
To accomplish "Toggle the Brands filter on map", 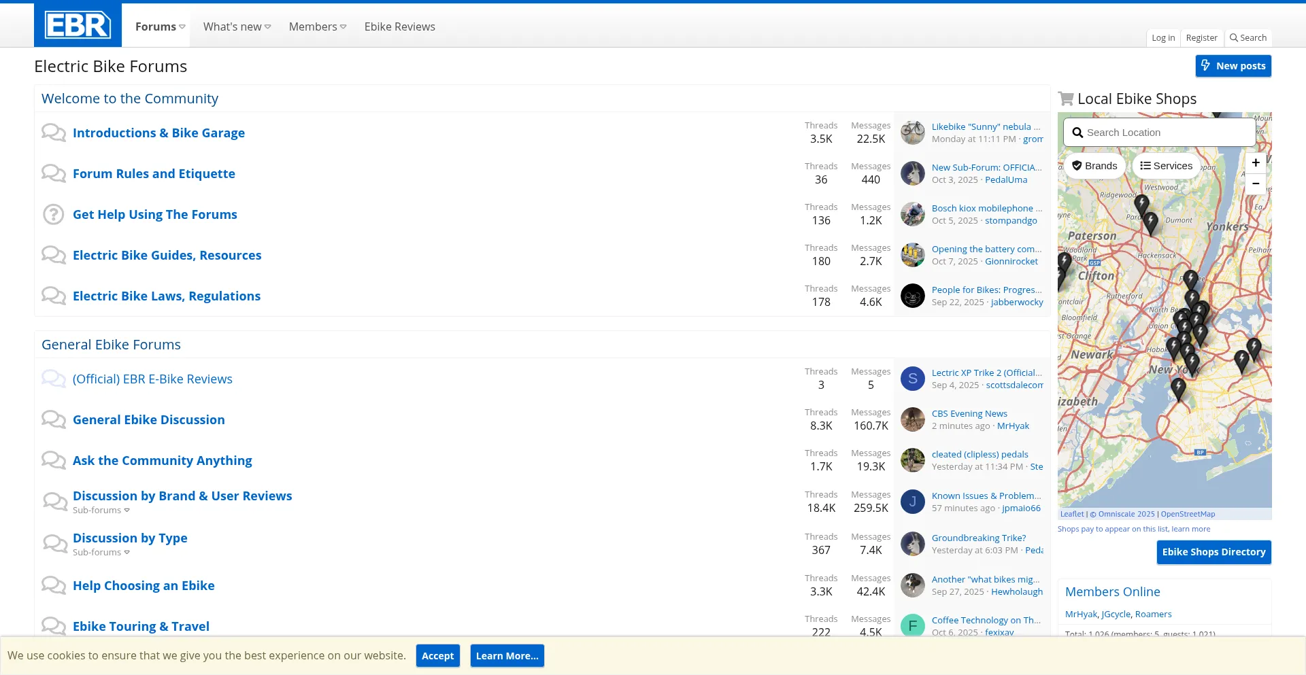I will pyautogui.click(x=1094, y=166).
